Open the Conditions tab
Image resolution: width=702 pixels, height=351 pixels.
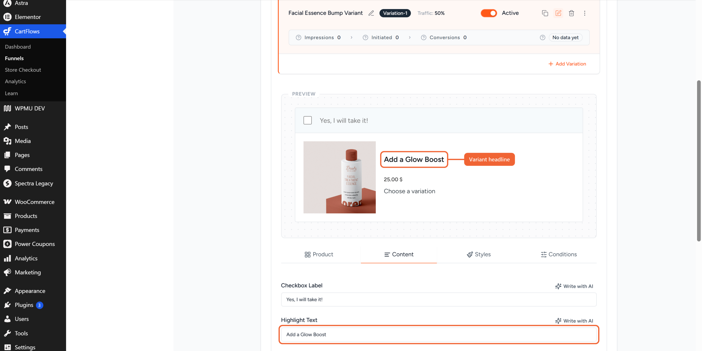click(x=559, y=254)
